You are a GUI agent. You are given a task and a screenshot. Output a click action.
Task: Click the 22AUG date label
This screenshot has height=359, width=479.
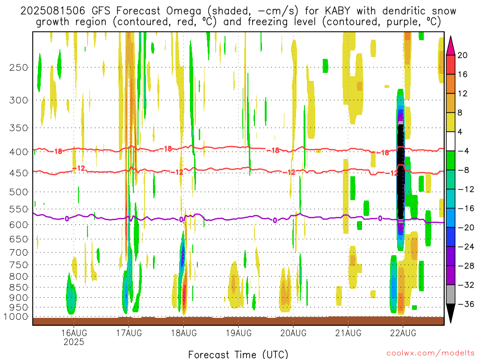(403, 333)
